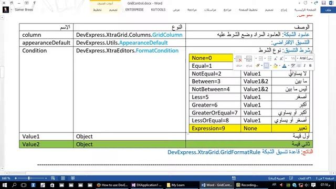Open the font size dropdown showing 11
This screenshot has width=336, height=189.
pyautogui.click(x=286, y=58)
